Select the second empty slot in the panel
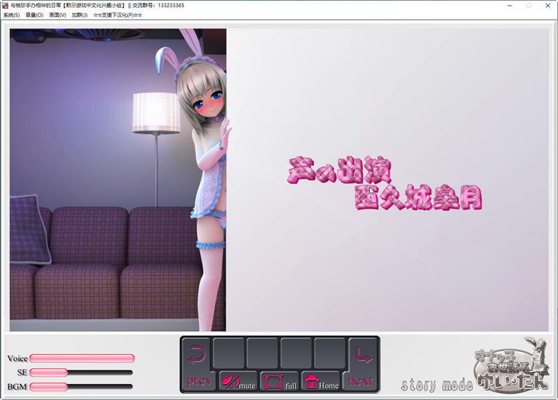 click(263, 353)
